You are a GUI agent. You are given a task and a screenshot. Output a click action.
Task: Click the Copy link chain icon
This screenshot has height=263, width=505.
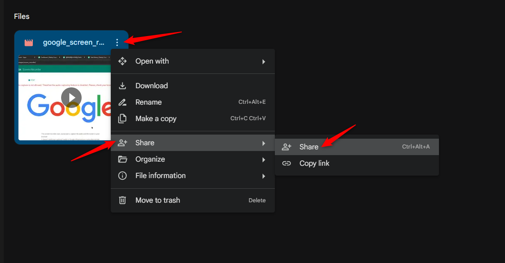(286, 163)
